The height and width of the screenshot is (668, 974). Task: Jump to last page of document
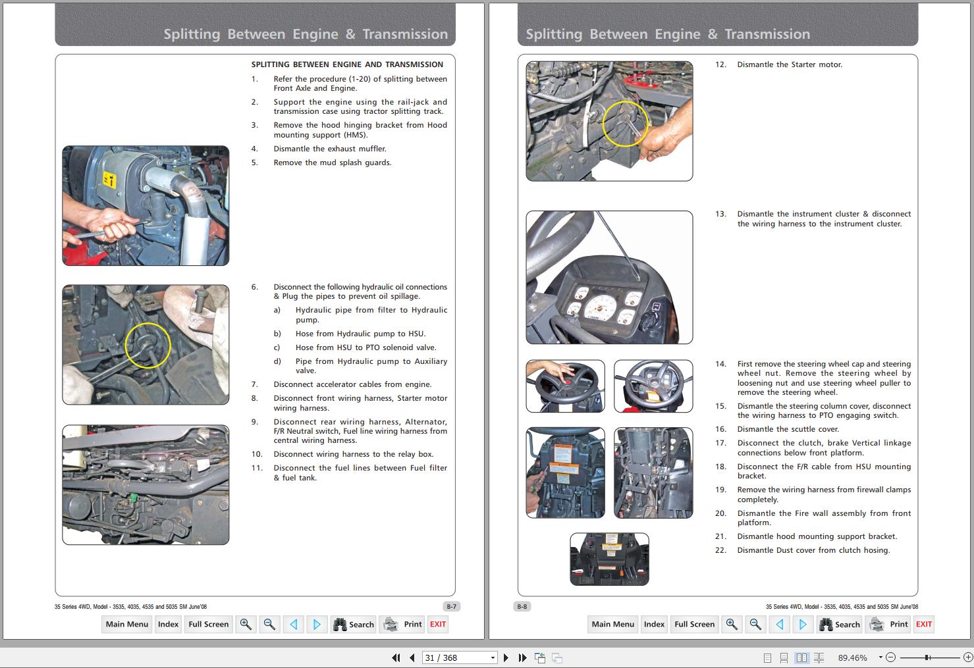coord(522,657)
